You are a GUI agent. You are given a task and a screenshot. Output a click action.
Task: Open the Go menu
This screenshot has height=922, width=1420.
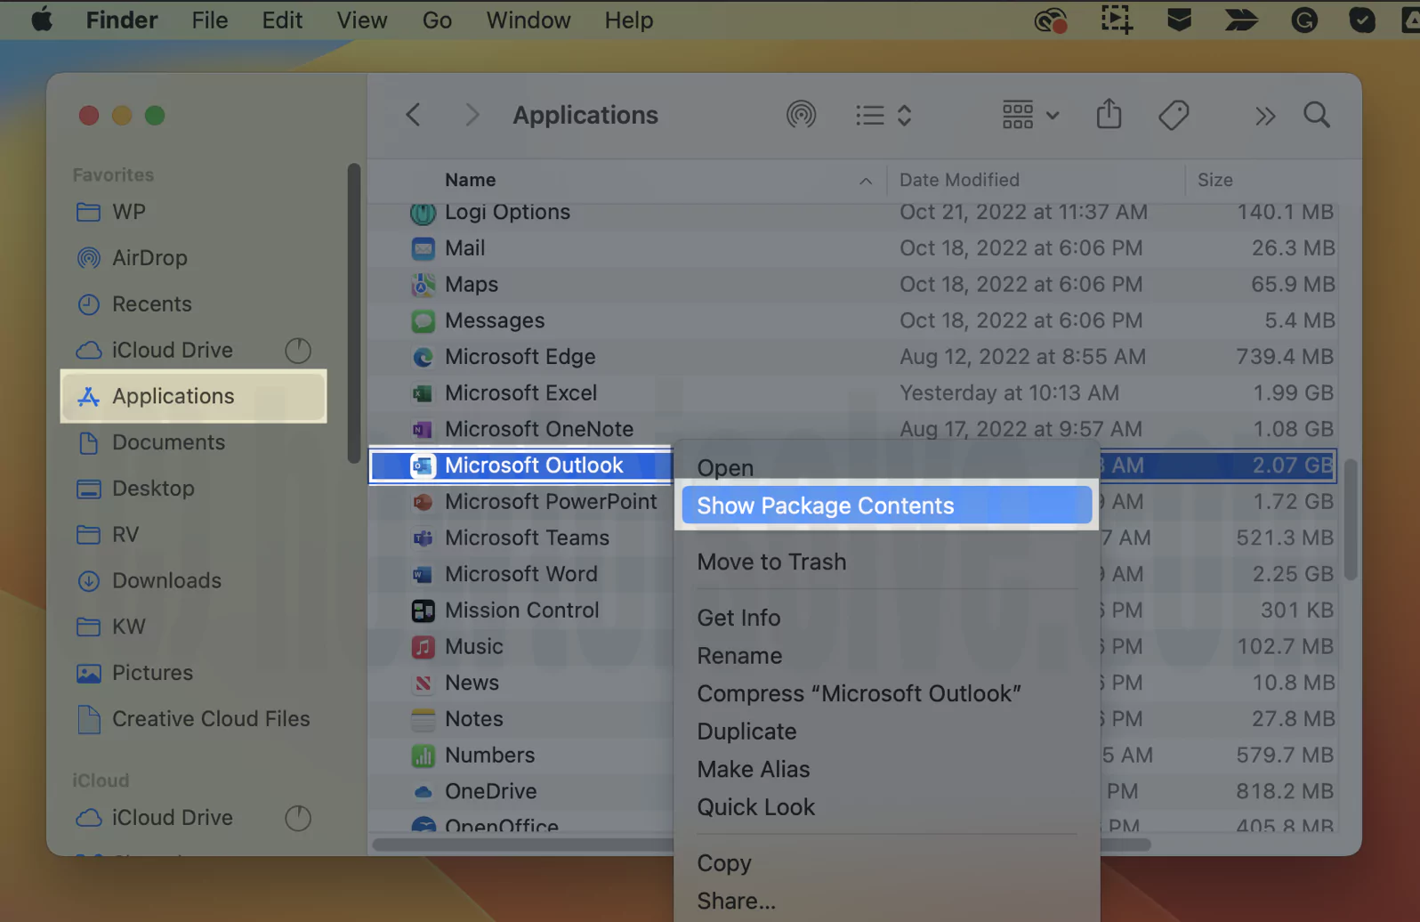pyautogui.click(x=437, y=20)
